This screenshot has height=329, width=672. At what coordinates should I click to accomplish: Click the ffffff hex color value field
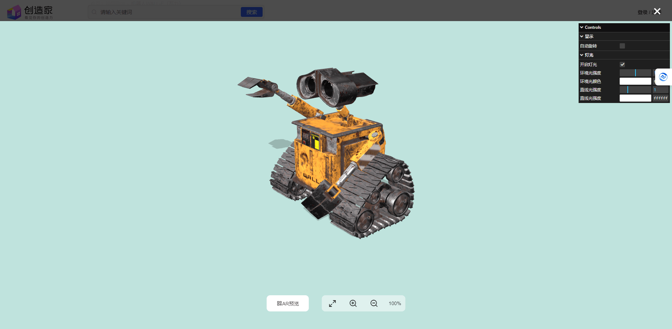pyautogui.click(x=660, y=98)
